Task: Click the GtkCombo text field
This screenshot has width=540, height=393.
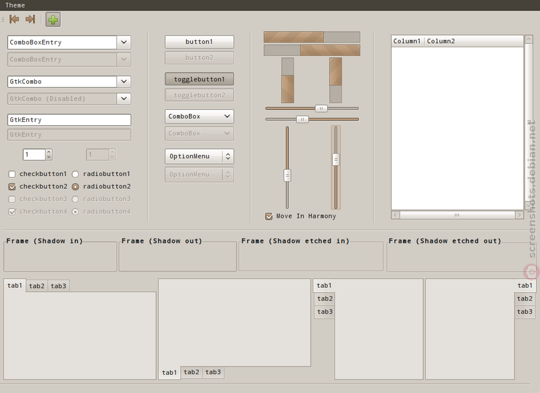Action: tap(62, 82)
